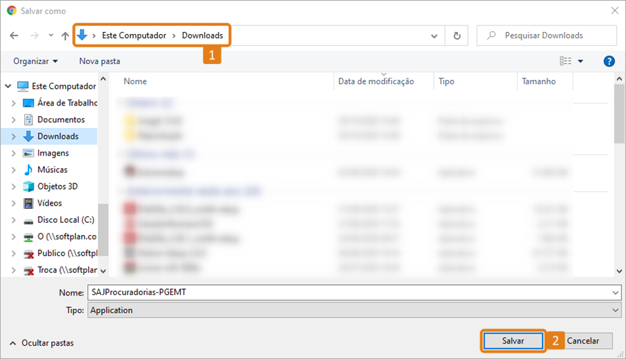Click the Up one level arrow

65,35
